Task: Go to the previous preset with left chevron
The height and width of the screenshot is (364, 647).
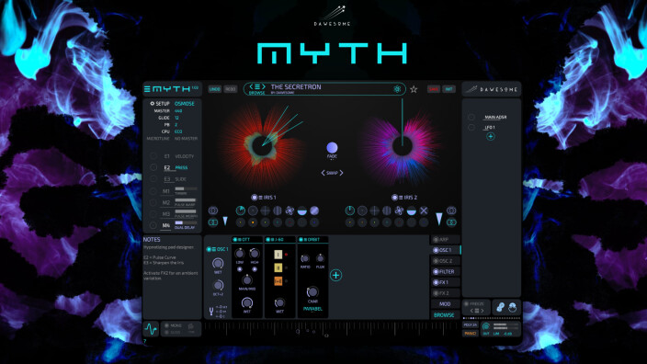Action: pyautogui.click(x=251, y=86)
